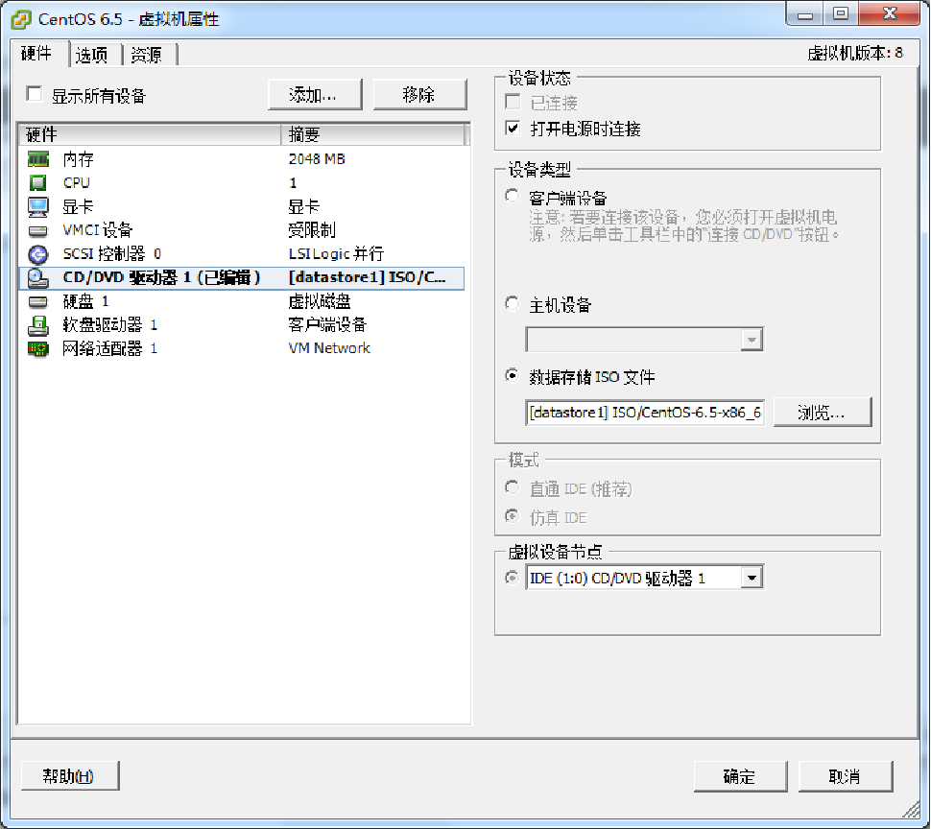Open the 主机设备 dropdown list

tap(752, 340)
